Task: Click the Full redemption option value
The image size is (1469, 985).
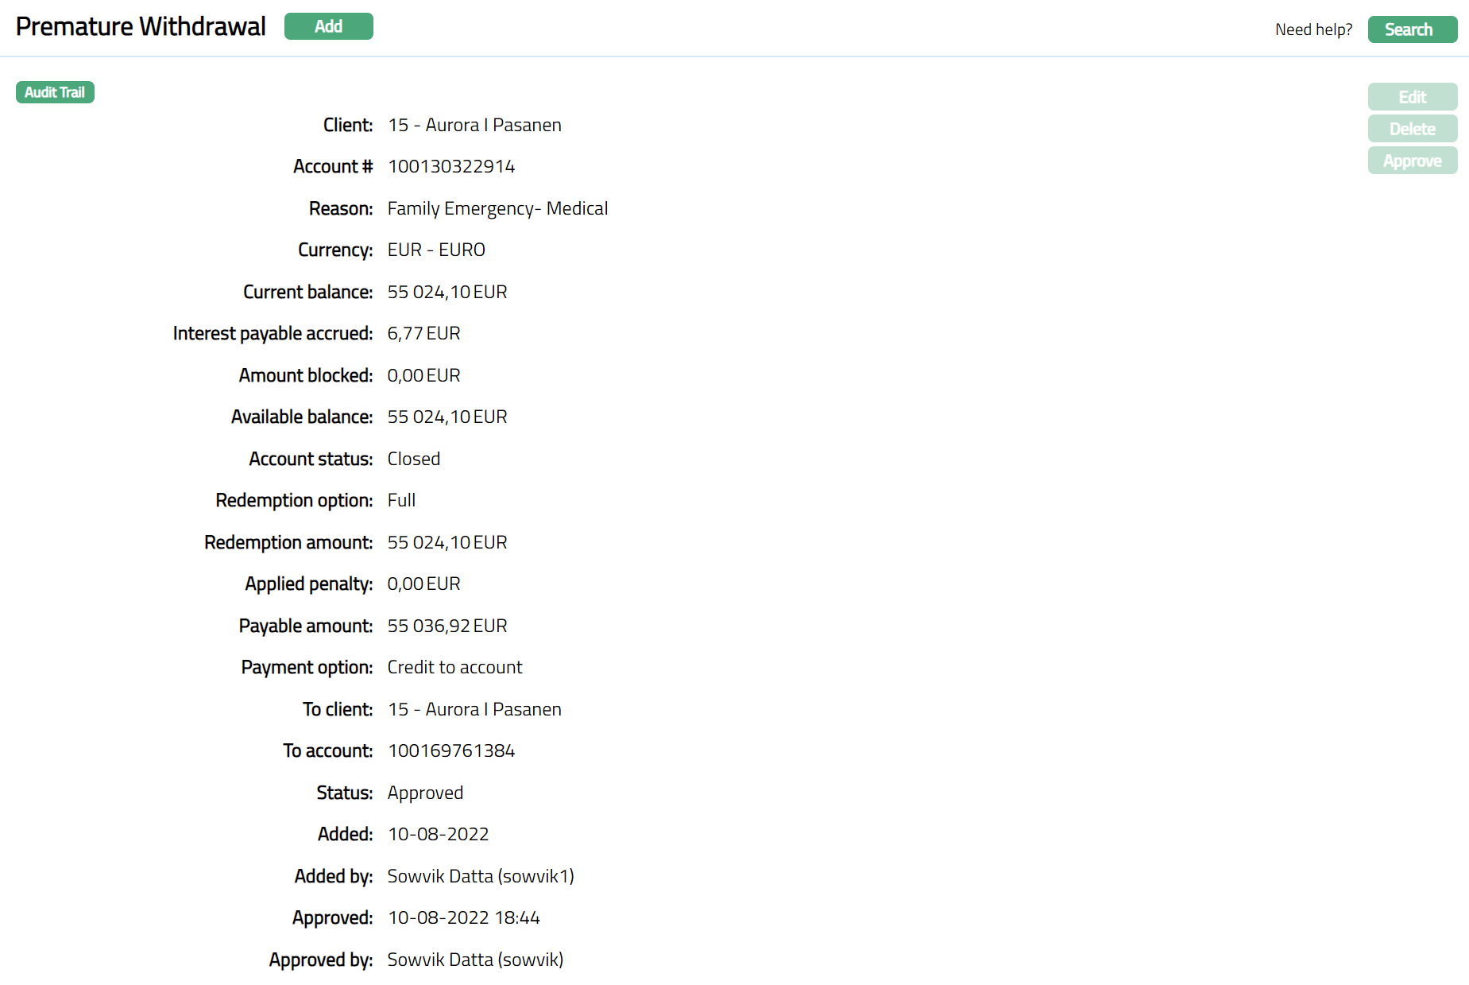Action: click(401, 500)
